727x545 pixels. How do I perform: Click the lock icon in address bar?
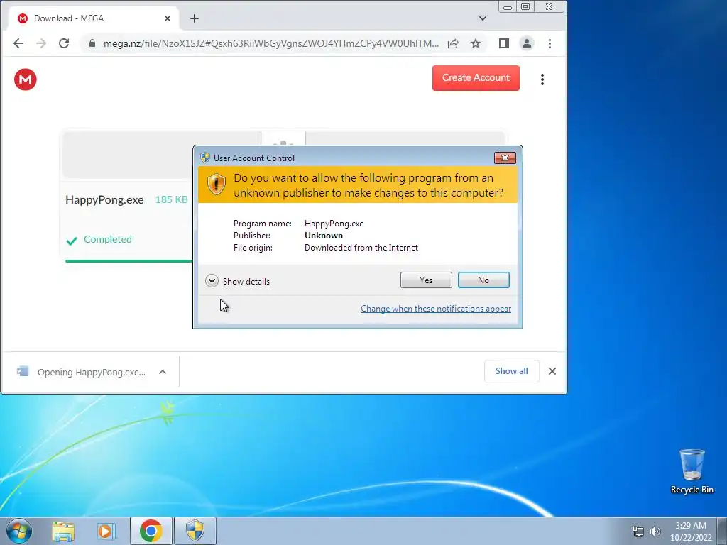pos(92,43)
